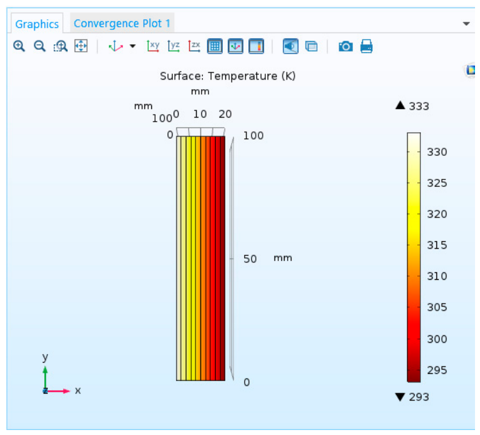Switch to the Graphics tab
This screenshot has width=480, height=435.
pos(37,24)
